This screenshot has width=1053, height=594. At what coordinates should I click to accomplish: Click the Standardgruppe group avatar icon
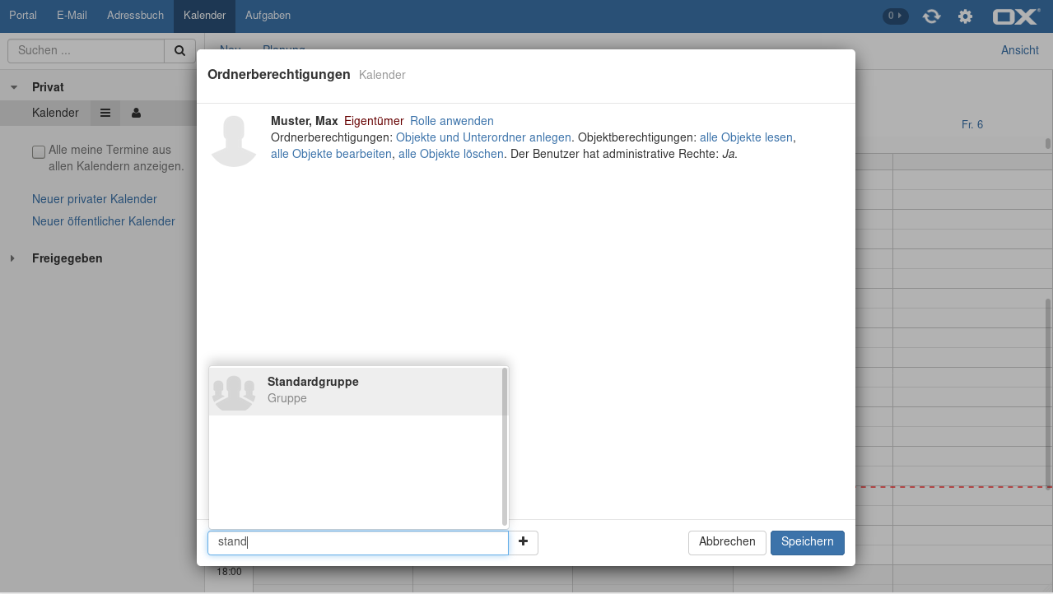coord(234,392)
